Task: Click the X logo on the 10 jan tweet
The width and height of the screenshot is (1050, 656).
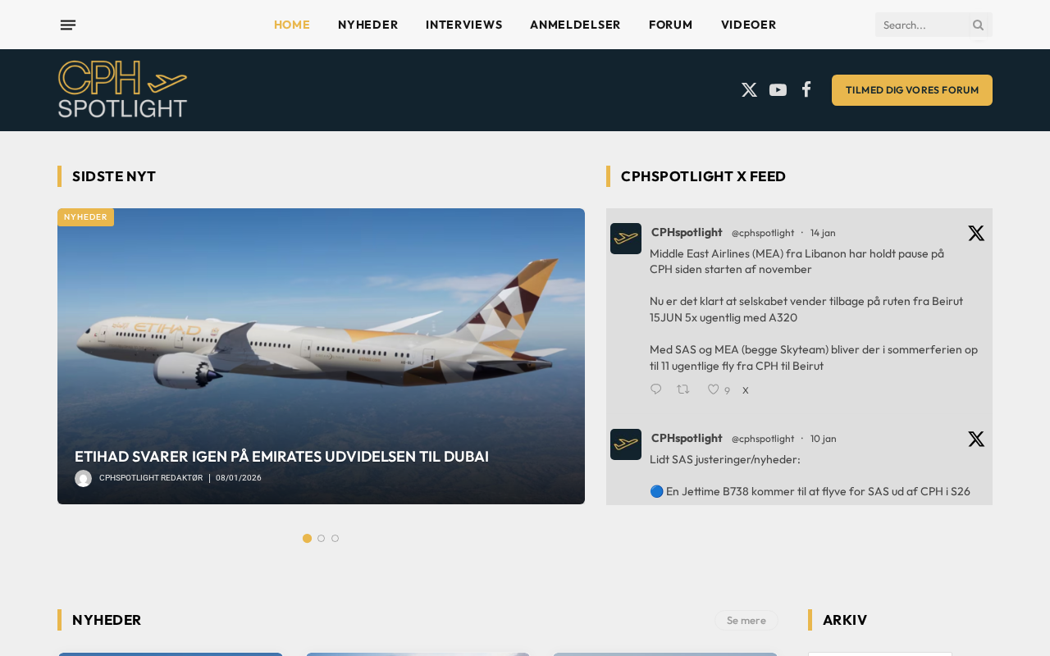Action: tap(976, 440)
